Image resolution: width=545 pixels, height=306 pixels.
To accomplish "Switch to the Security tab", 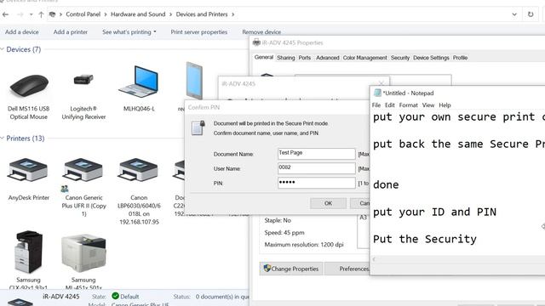I will 399,58.
